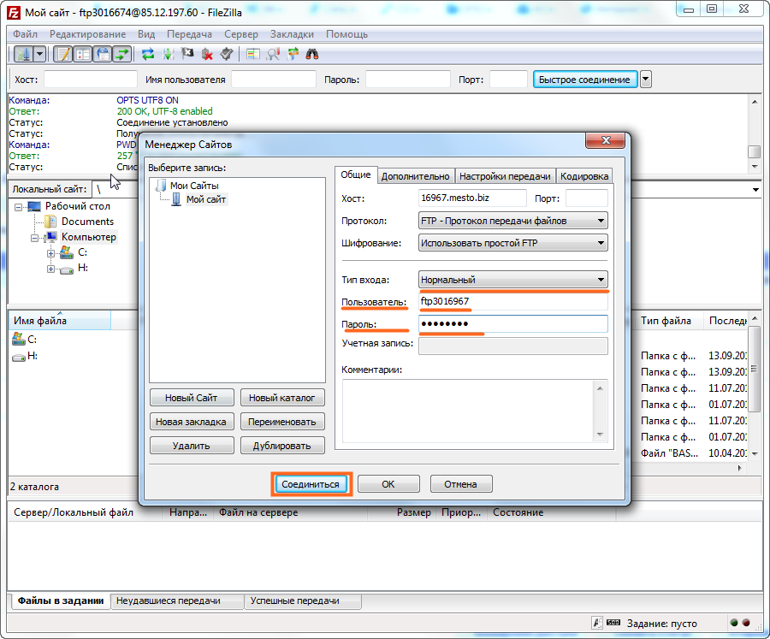Open the Site Manager toolbar icon
Viewport: 770px width, 639px height.
(23, 54)
